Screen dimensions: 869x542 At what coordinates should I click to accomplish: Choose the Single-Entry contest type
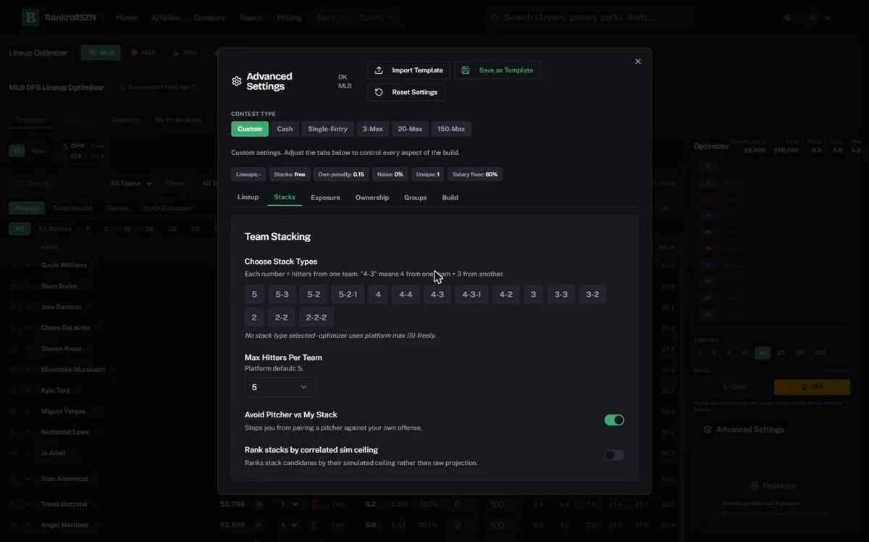[x=328, y=129]
